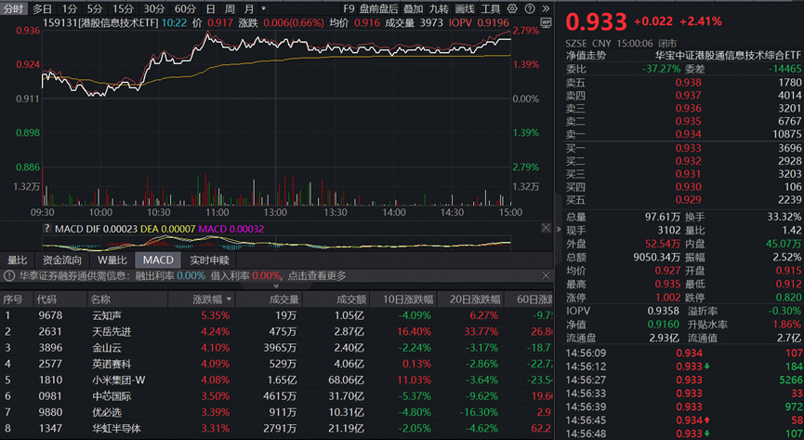Toggle the 九转 indicator
The image size is (804, 440).
pyautogui.click(x=438, y=8)
